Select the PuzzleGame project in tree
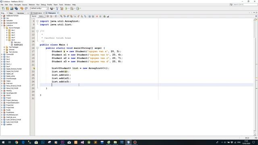Viewport: 258px width, 145px height. 10,112
